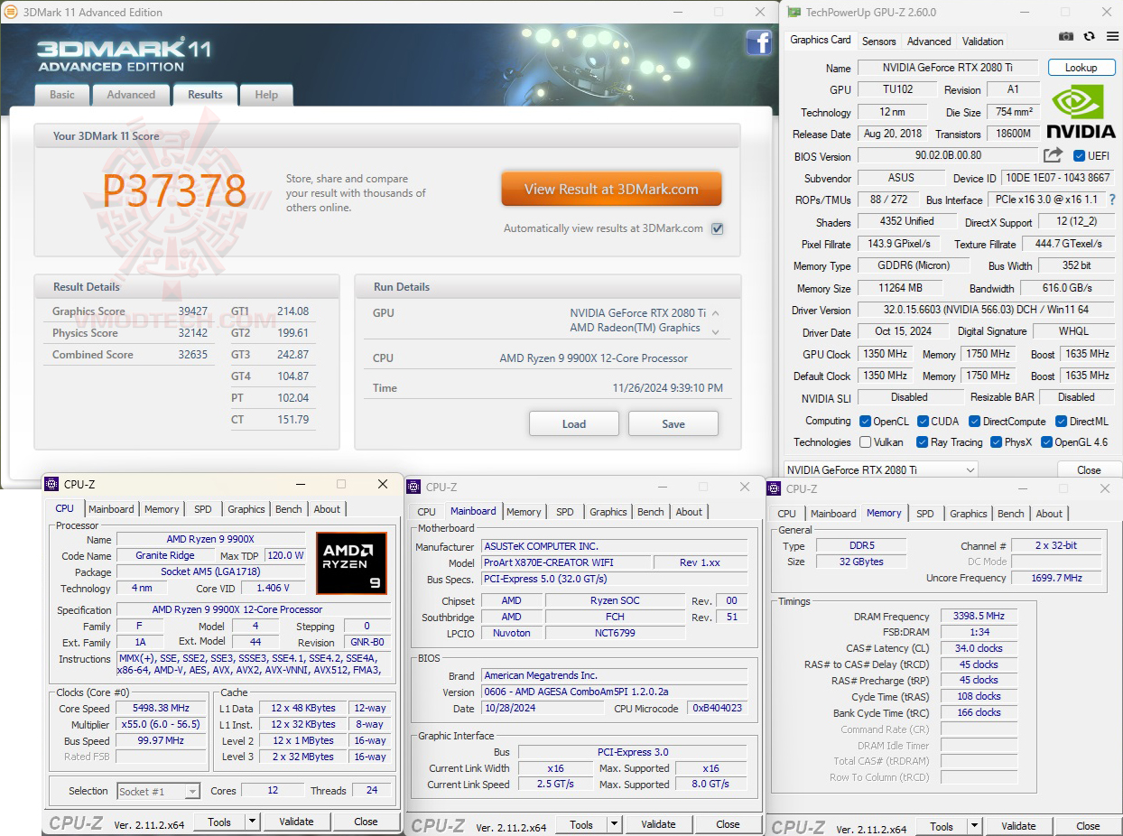Open Mainboard tab in CPU-Z CPU window
1123x836 pixels.
click(111, 509)
